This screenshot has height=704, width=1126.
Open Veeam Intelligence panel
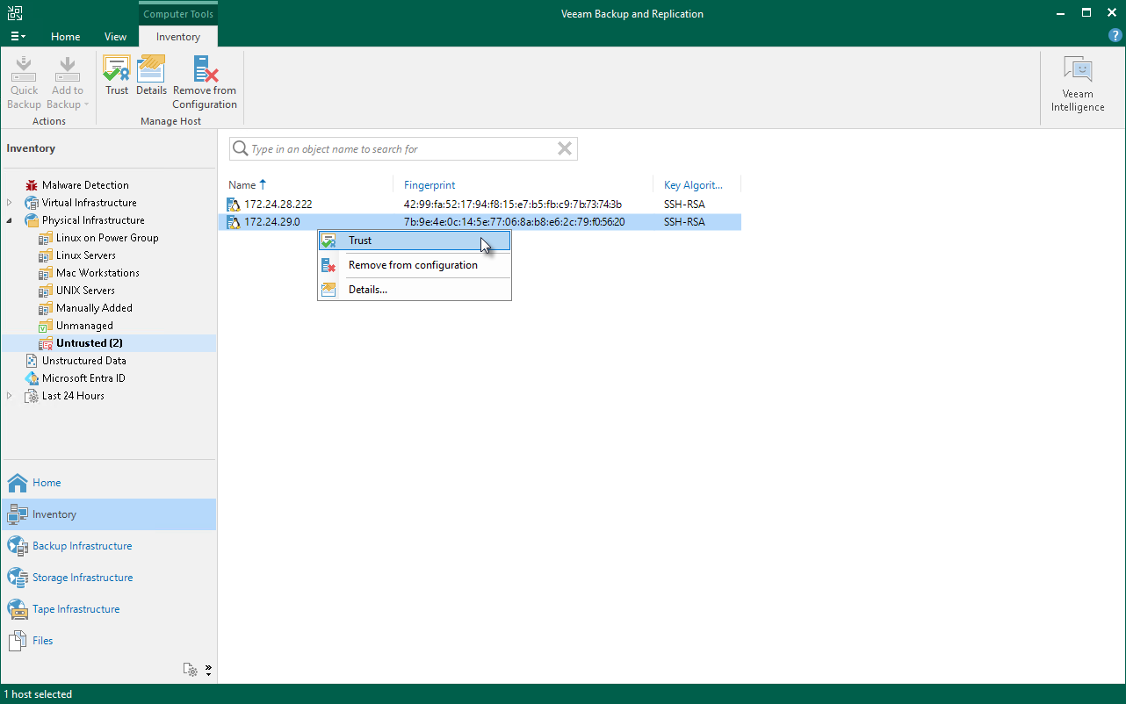tap(1078, 84)
